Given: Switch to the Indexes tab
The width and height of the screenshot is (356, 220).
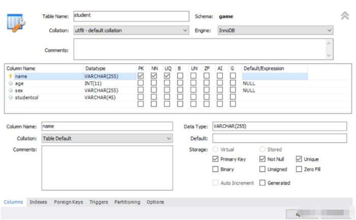Looking at the screenshot, I should point(38,202).
